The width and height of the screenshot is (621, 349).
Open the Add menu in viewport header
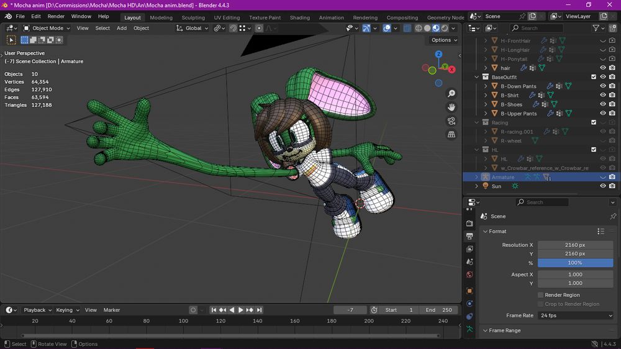pyautogui.click(x=122, y=28)
